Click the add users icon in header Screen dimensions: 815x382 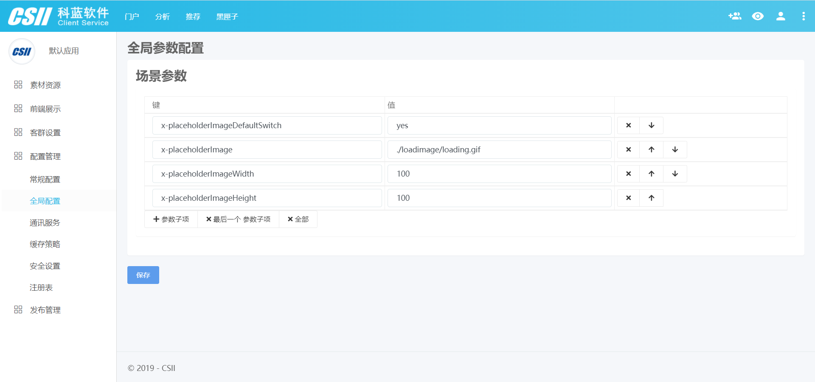pos(735,16)
